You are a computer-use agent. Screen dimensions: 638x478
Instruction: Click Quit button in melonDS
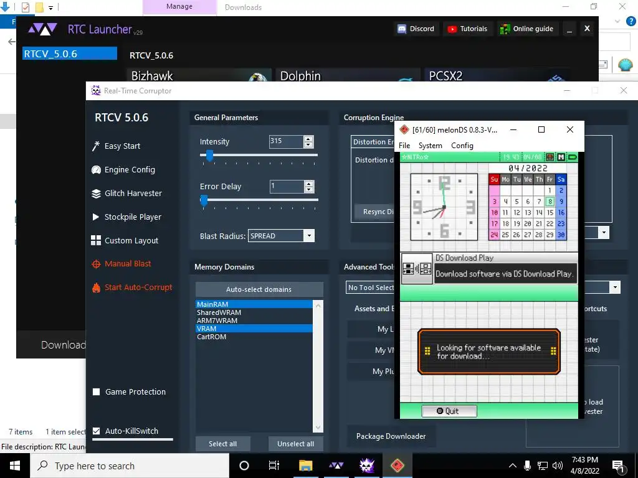pos(449,411)
